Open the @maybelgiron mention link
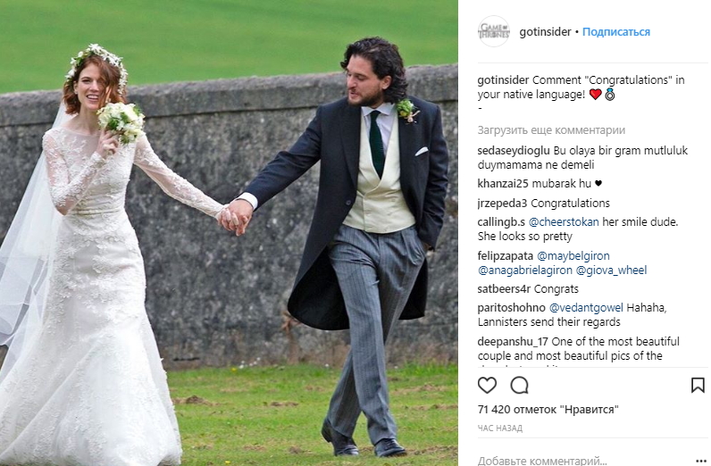This screenshot has height=466, width=711. [573, 256]
